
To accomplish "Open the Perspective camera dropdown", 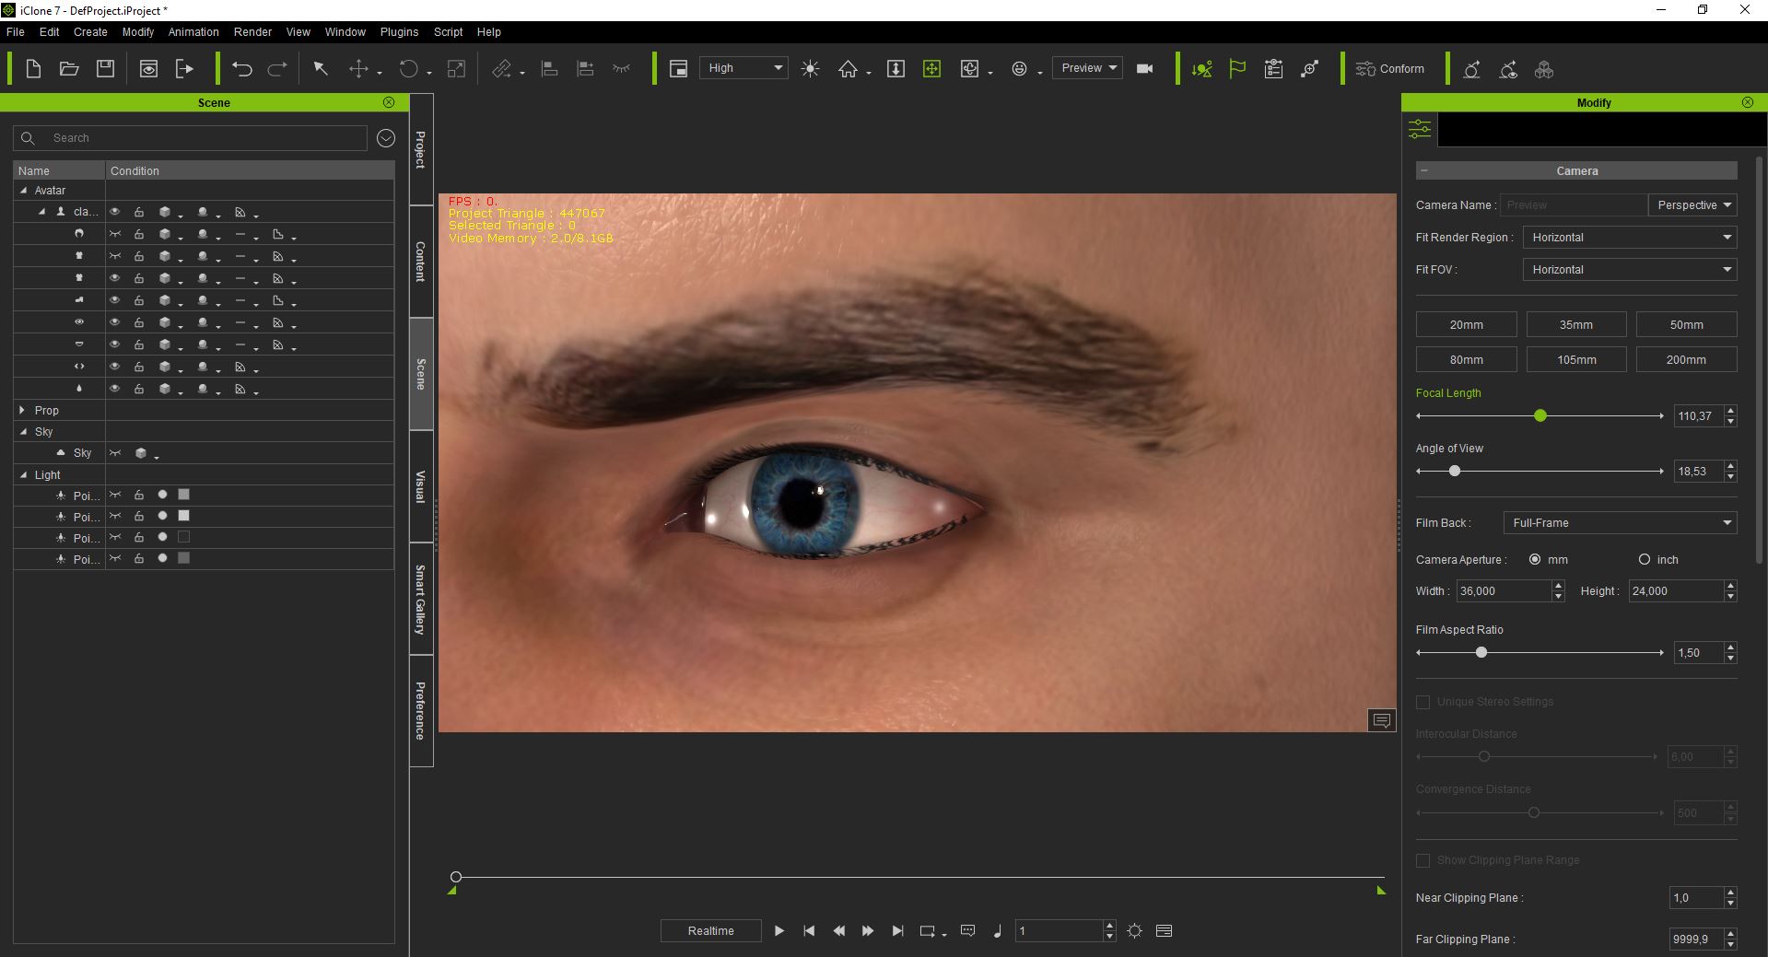I will [1692, 205].
